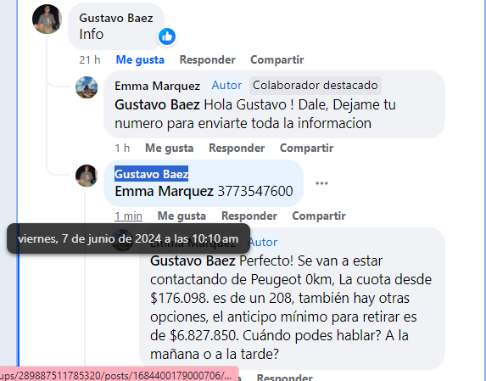Click Compartir under Gustavo's phone number comment
The height and width of the screenshot is (381, 486).
click(319, 216)
